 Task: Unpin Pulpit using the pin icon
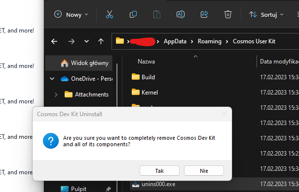click(109, 189)
